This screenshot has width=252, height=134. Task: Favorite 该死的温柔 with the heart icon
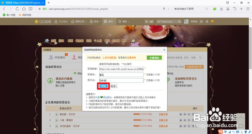pos(189,126)
